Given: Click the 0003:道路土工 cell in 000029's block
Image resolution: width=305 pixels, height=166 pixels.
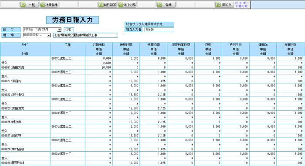Looking at the screenshot, I should (68, 154).
